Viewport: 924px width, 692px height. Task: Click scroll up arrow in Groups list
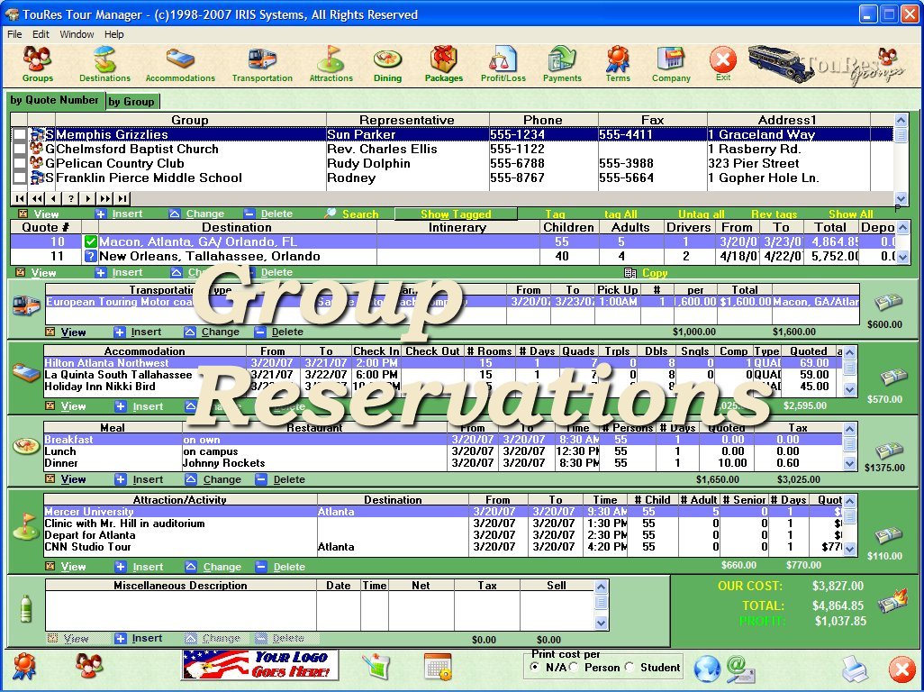pos(901,120)
